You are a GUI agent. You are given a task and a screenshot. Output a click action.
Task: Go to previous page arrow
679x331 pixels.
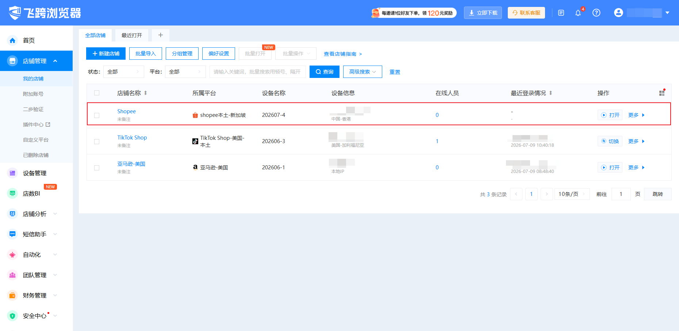click(x=516, y=194)
